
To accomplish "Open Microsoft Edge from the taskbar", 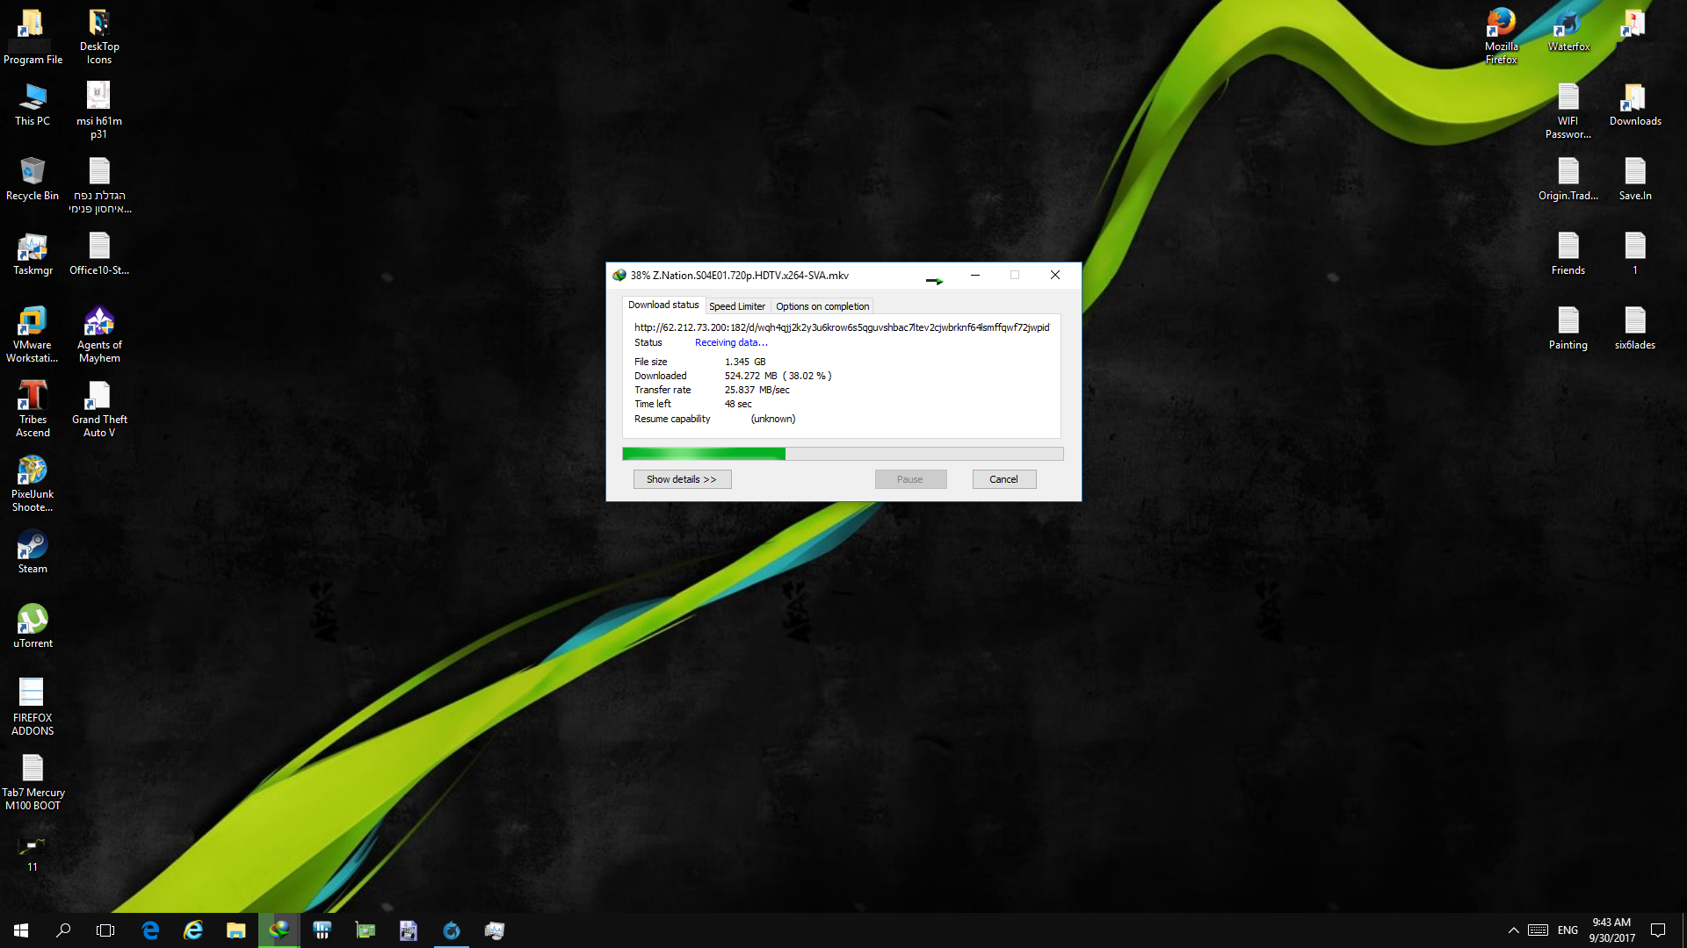I will (x=150, y=930).
